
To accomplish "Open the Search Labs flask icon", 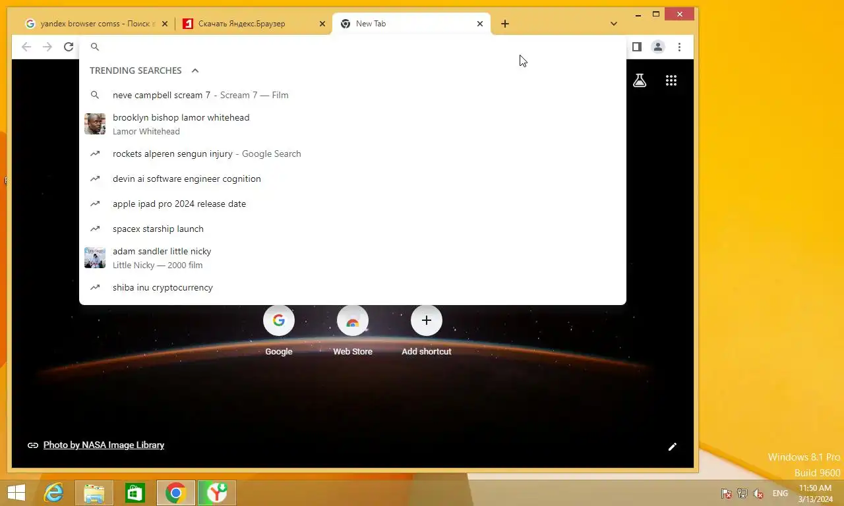I will [640, 80].
